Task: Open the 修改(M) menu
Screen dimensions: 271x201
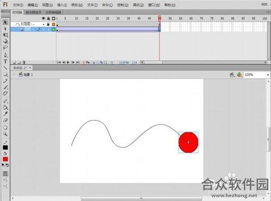Action: (x=77, y=5)
